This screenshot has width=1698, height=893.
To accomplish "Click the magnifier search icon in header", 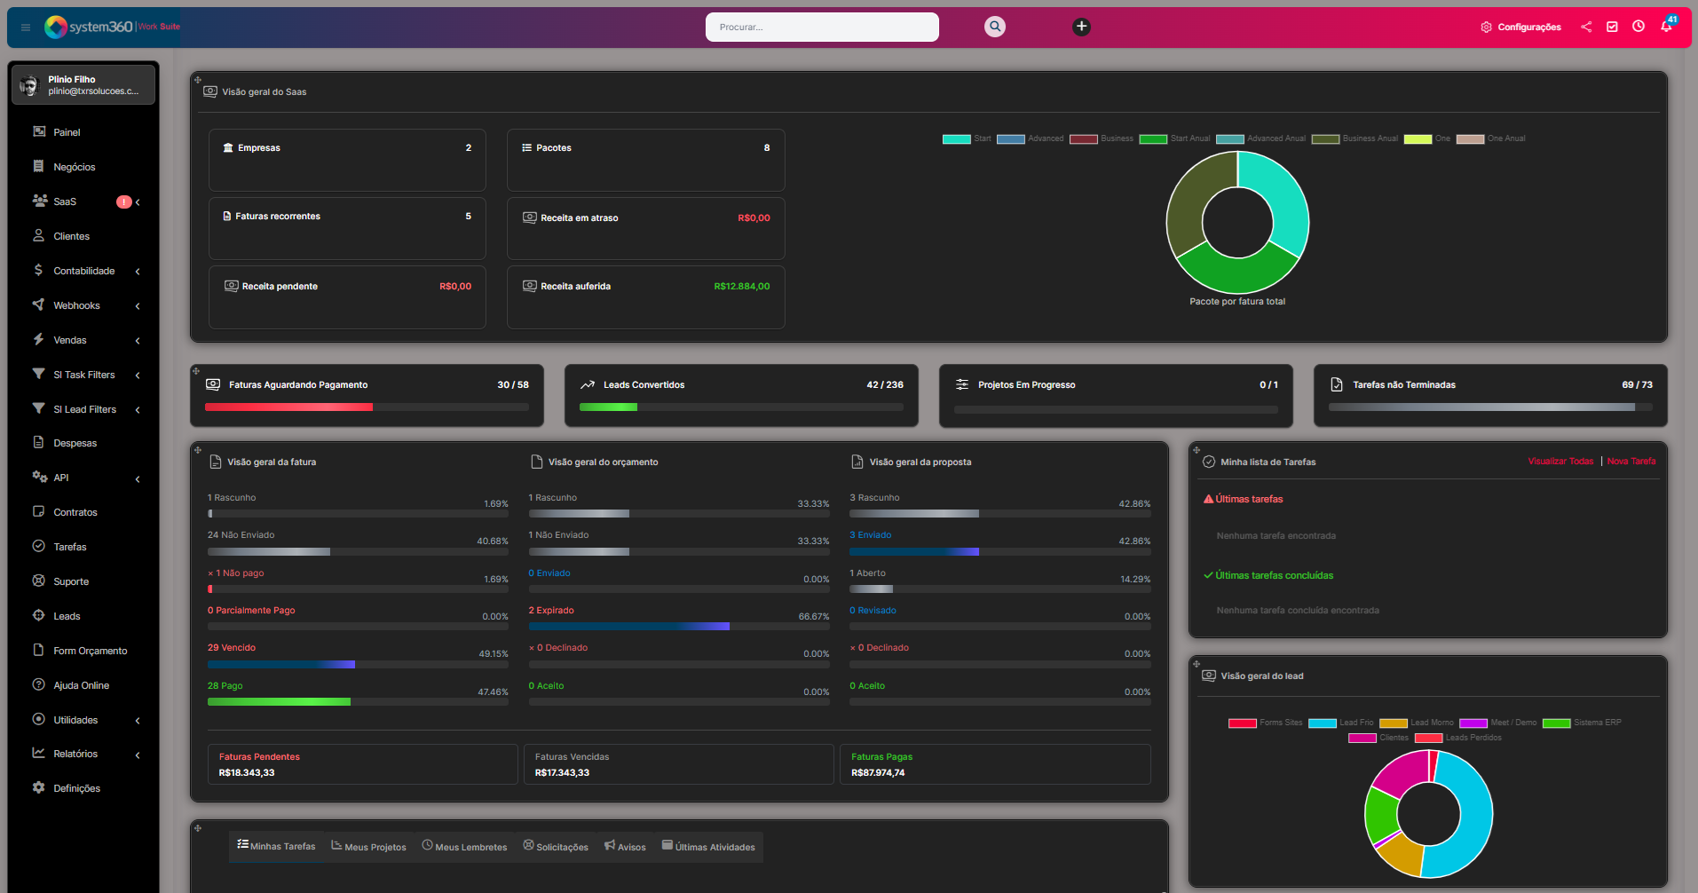I will point(995,27).
